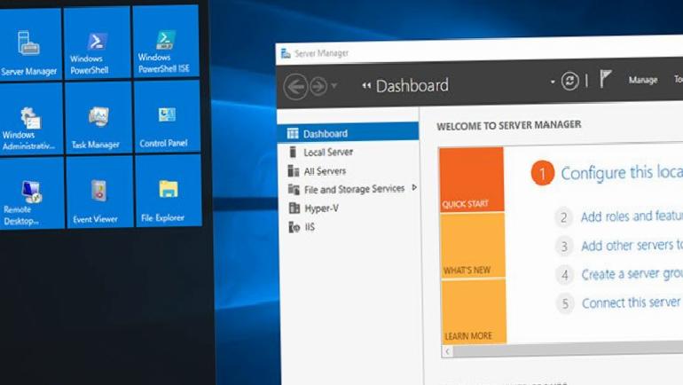This screenshot has height=385, width=683.
Task: Switch to the LEARN MORE tile
Action: (474, 311)
